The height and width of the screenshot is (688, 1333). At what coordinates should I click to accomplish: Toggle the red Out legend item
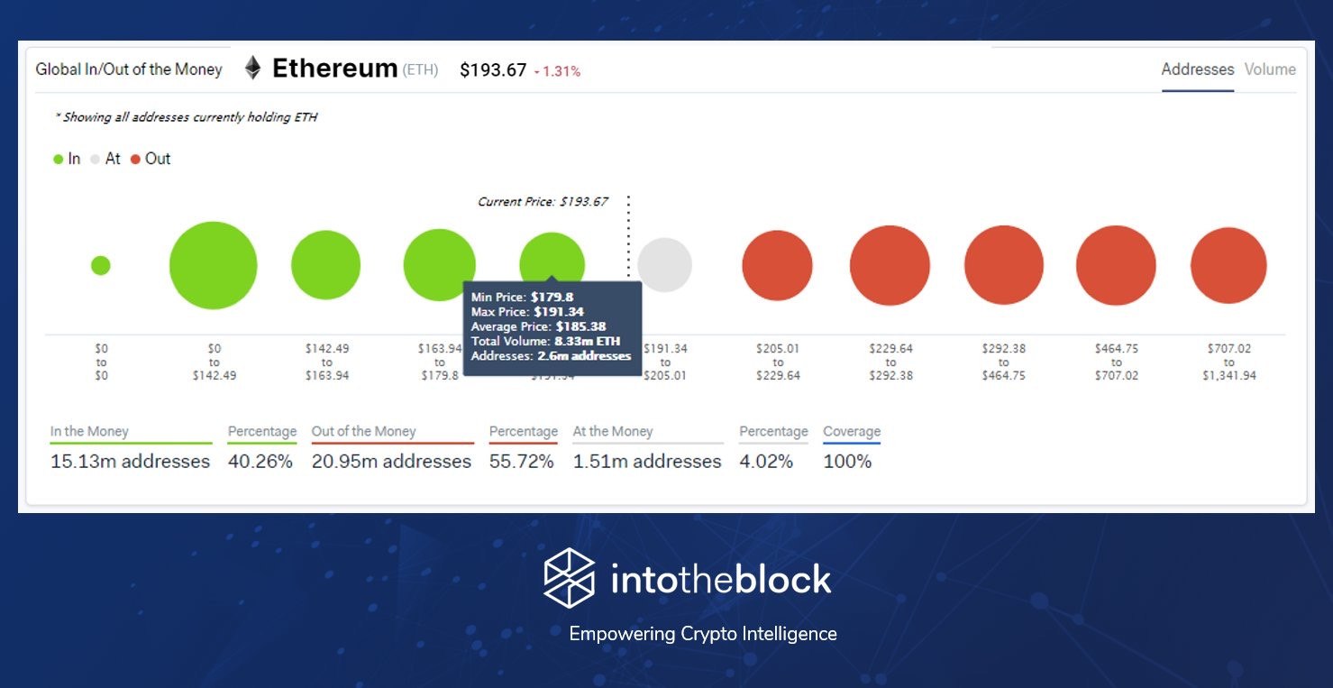(x=151, y=159)
